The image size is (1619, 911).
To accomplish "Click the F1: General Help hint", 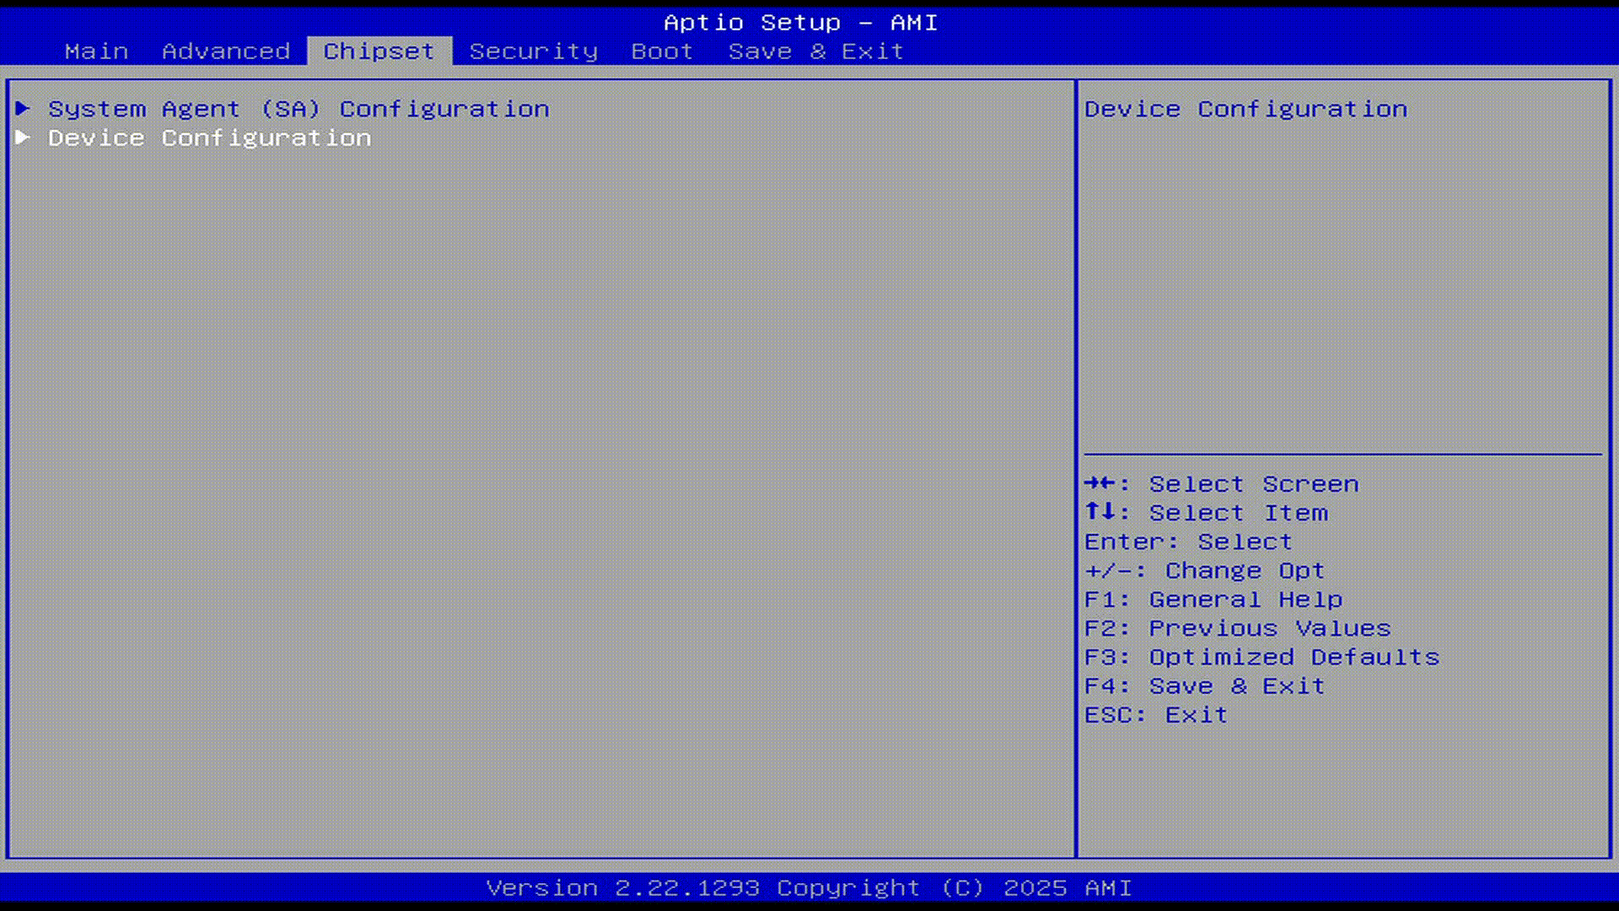I will tap(1213, 600).
